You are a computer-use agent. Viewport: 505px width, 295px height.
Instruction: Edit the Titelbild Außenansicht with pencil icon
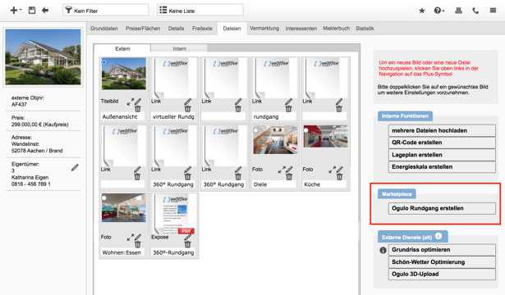[138, 102]
